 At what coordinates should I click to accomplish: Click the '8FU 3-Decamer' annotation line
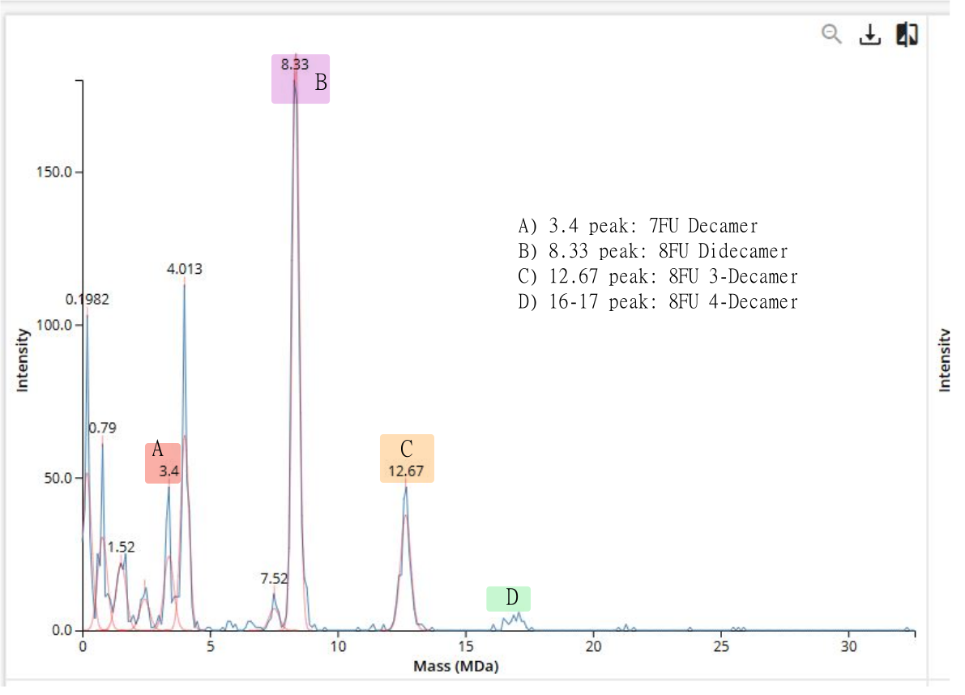658,276
